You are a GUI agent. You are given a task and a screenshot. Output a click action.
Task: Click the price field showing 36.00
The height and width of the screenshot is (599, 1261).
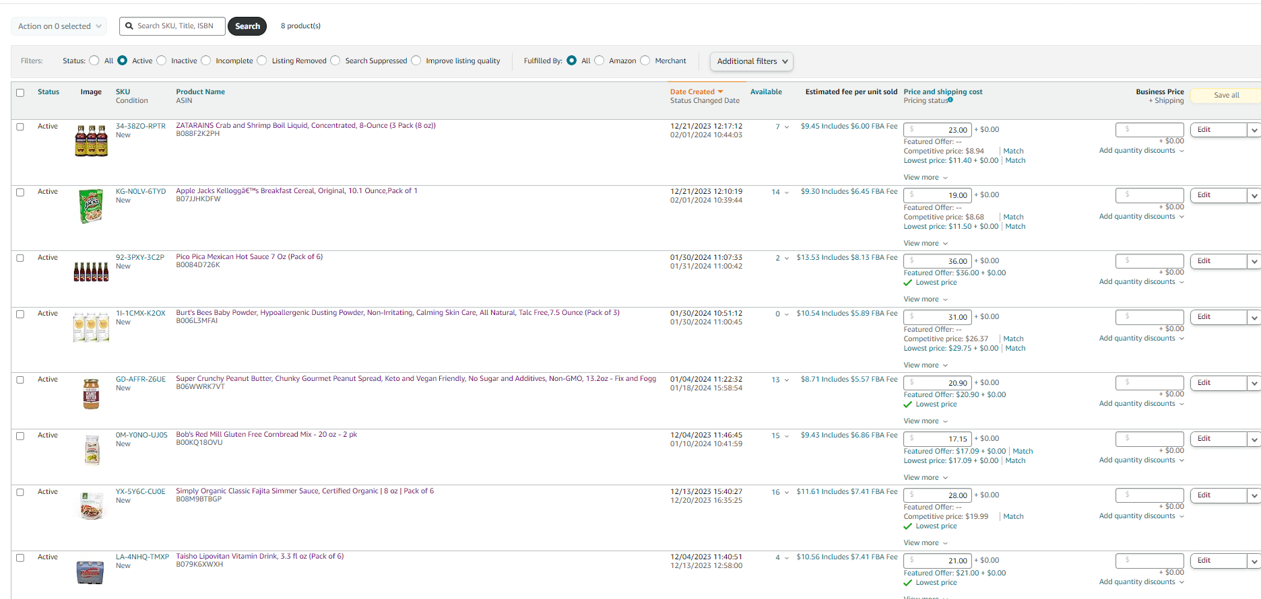pos(938,261)
